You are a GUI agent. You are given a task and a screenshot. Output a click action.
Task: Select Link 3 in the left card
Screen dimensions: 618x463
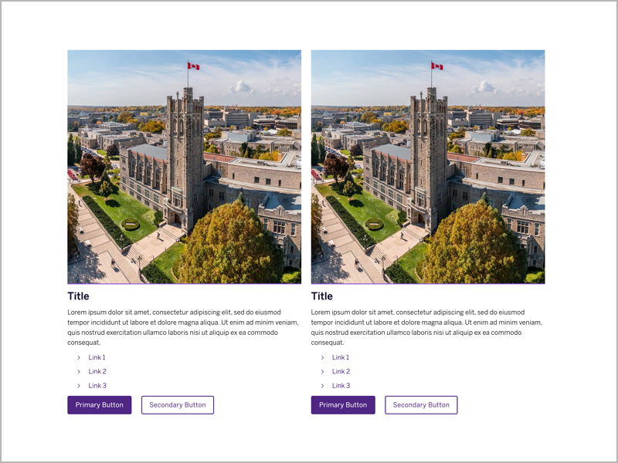pos(97,386)
